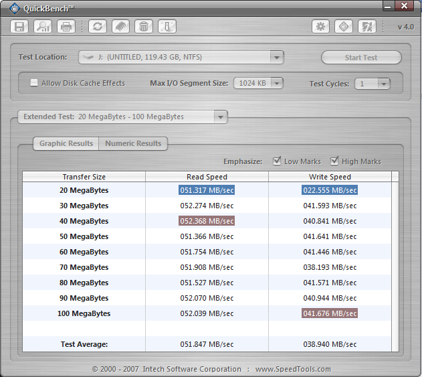422x377 pixels.
Task: Uncheck the Low Marks emphasize option
Action: point(278,161)
